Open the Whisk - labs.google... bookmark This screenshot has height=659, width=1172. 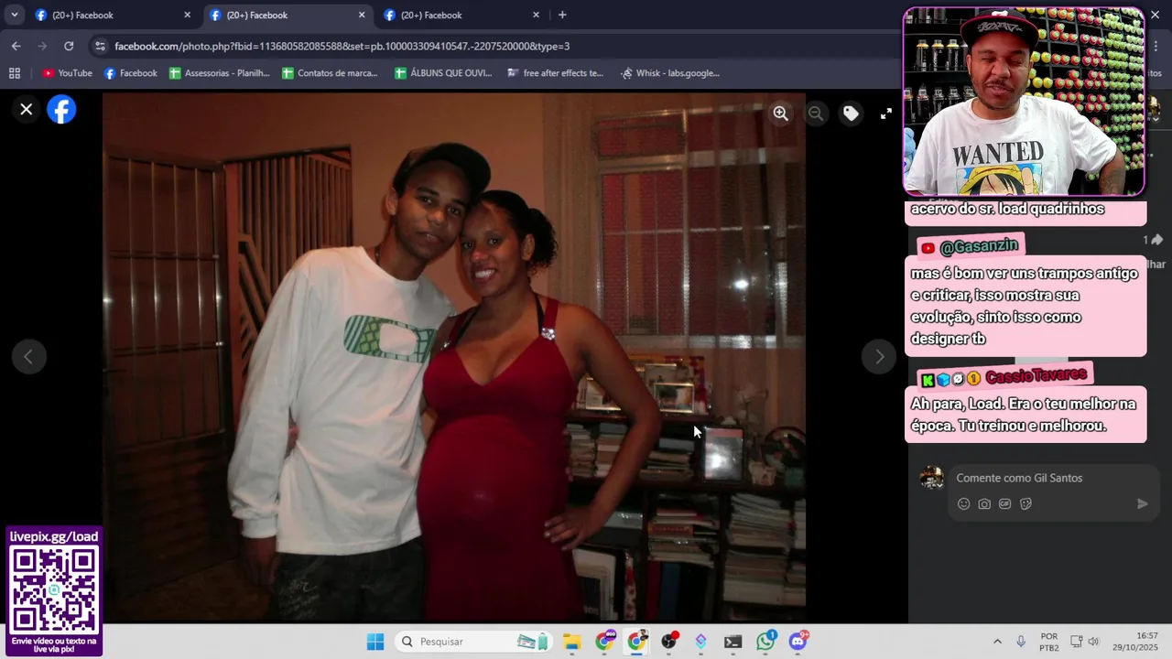point(670,73)
